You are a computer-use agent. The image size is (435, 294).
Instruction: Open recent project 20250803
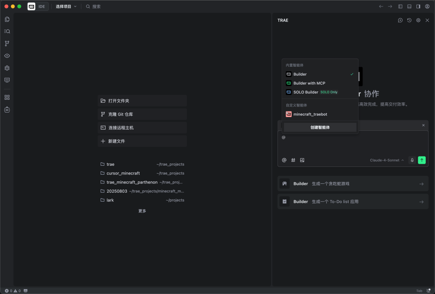pos(142,191)
